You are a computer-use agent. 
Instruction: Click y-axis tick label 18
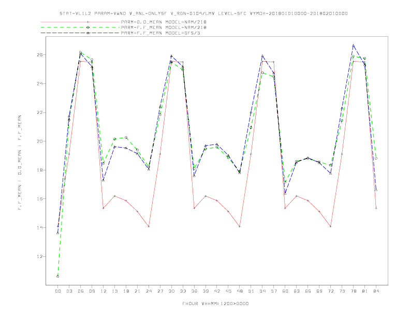(x=39, y=170)
